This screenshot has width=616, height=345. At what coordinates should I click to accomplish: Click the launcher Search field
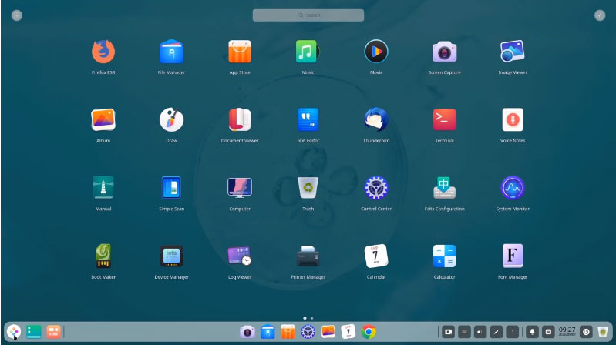tap(308, 15)
